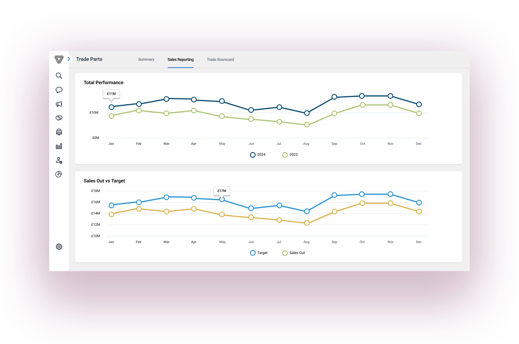Switch to the Summary tab
Viewport: 519px width, 344px height.
tap(146, 59)
